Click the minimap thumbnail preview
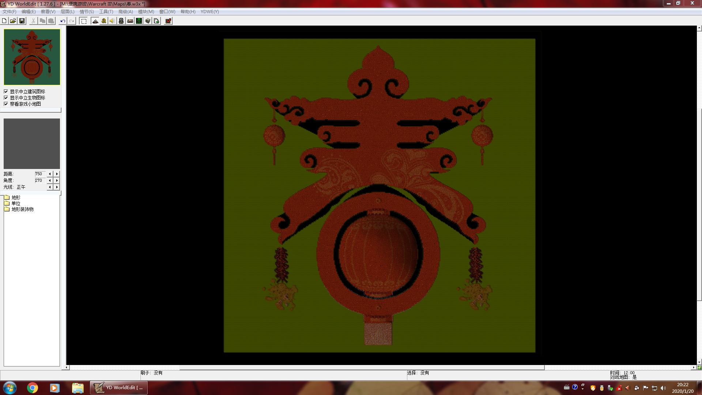The width and height of the screenshot is (702, 395). pos(32,57)
